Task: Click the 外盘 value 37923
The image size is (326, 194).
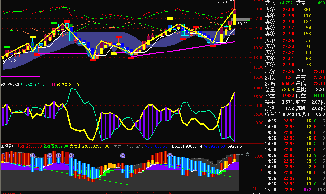Action: [x=288, y=95]
